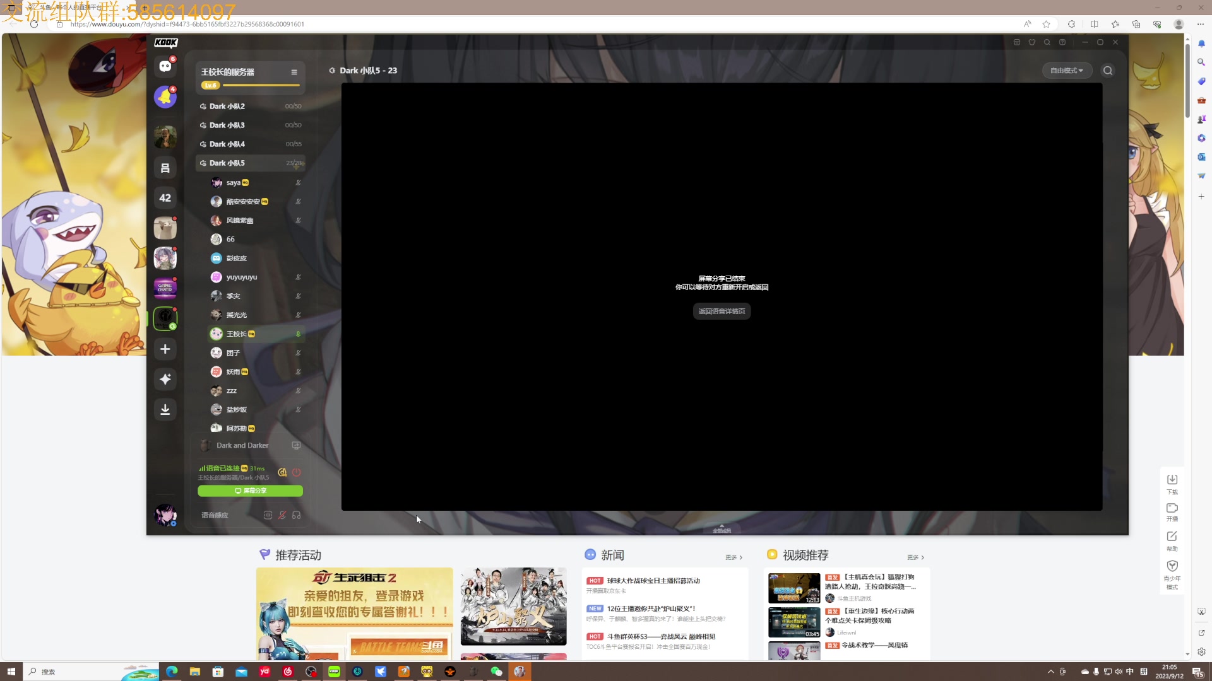Open news 斗鱼群英杯S3 article
The width and height of the screenshot is (1212, 681).
661,637
